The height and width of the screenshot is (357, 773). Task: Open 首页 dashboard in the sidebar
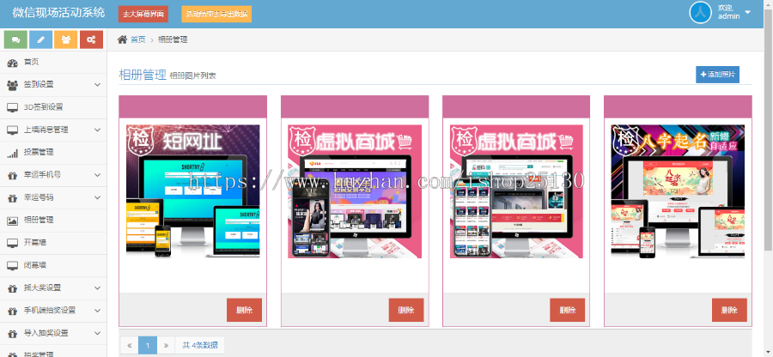click(31, 63)
